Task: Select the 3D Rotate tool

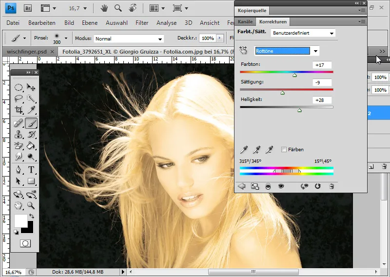Action: click(19, 195)
